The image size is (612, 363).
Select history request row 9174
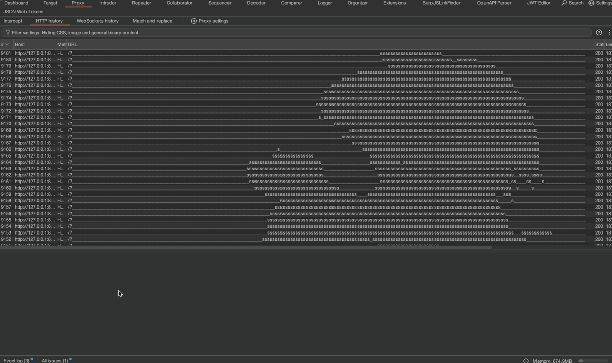(x=306, y=98)
